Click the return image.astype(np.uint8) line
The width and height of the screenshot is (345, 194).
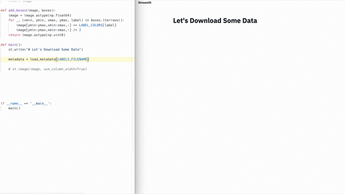(x=37, y=35)
